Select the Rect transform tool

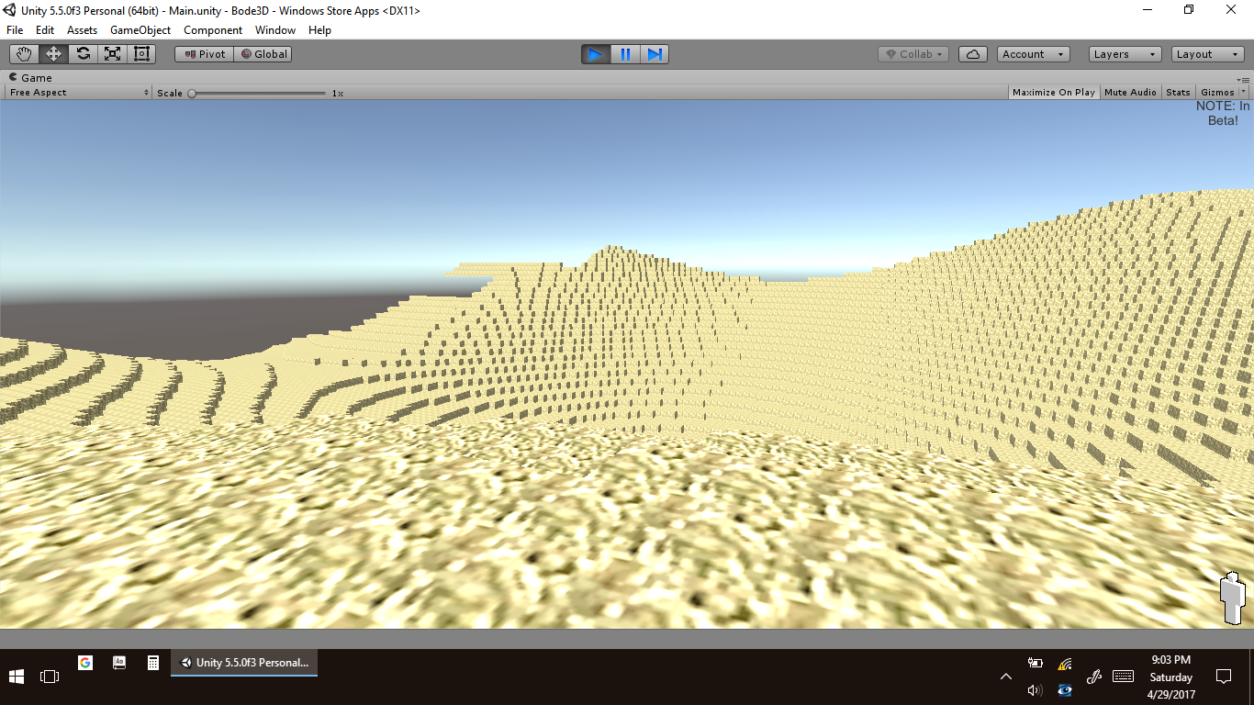(x=141, y=54)
